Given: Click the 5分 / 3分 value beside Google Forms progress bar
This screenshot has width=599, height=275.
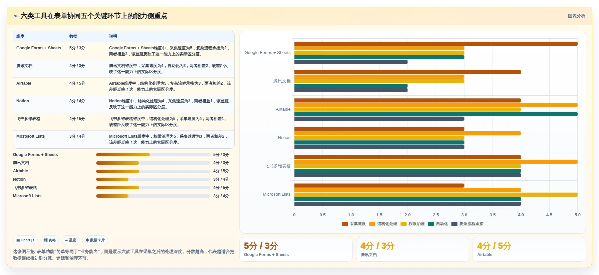Looking at the screenshot, I should click(x=221, y=155).
